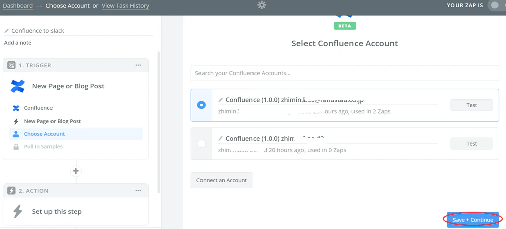Select the second Confluence account radio button

point(201,144)
